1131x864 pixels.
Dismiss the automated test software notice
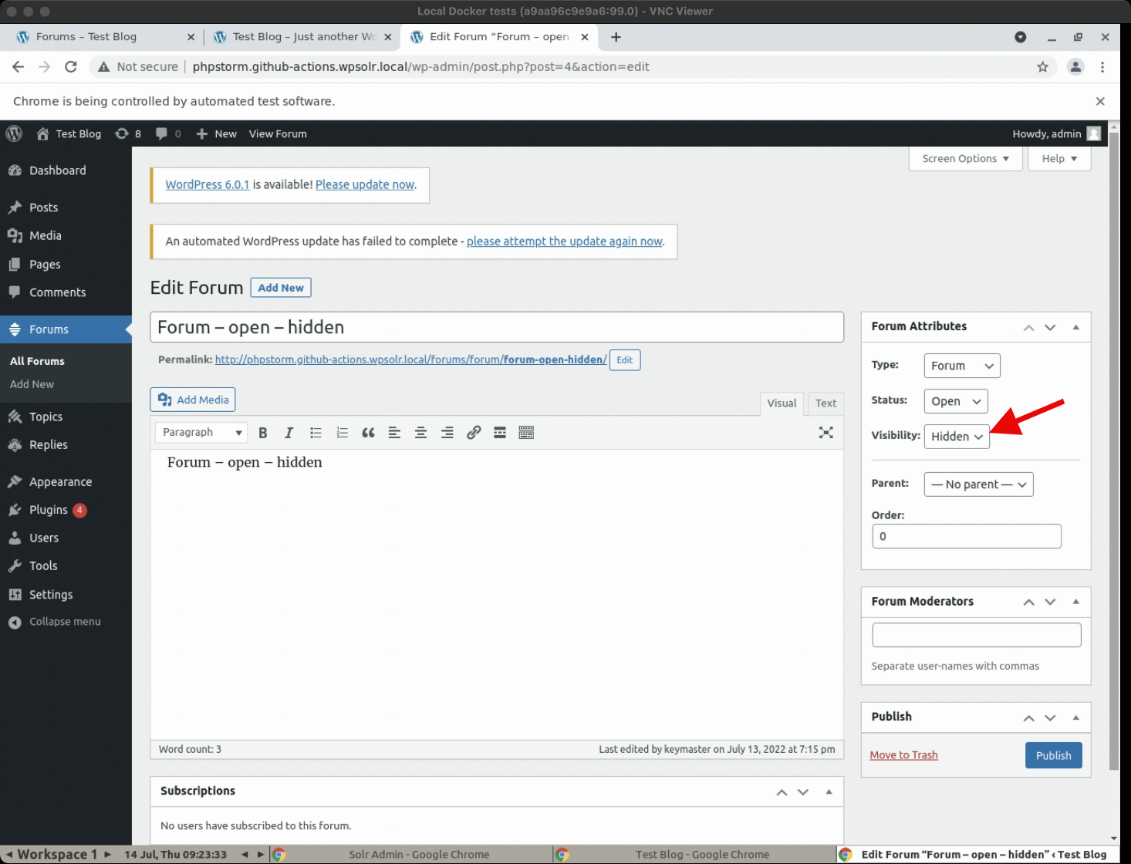tap(1100, 101)
